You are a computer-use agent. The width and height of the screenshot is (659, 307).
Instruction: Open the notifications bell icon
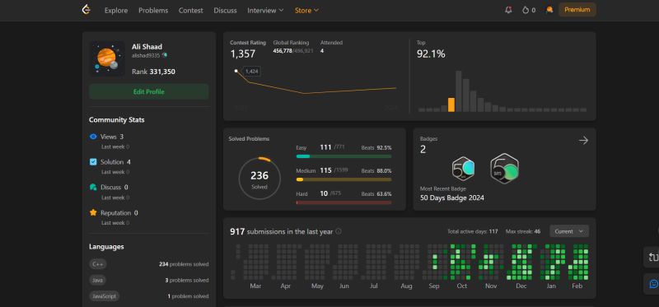pyautogui.click(x=508, y=10)
